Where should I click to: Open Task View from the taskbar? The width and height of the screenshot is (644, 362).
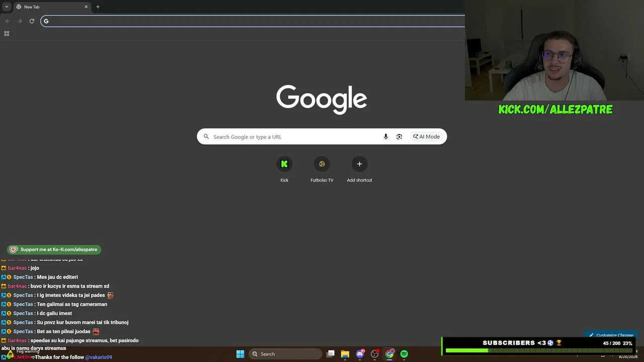tap(331, 354)
